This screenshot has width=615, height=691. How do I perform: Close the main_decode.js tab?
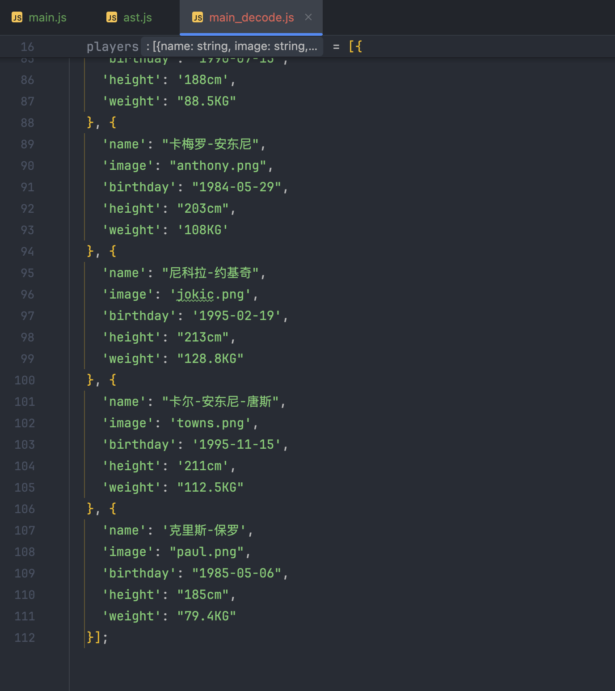point(308,17)
